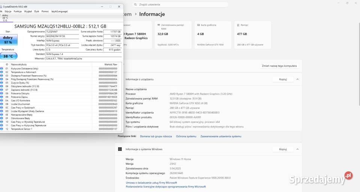Click the Zmień nazwę tego komputera button
Screen dimensions: 360x192
(279, 66)
